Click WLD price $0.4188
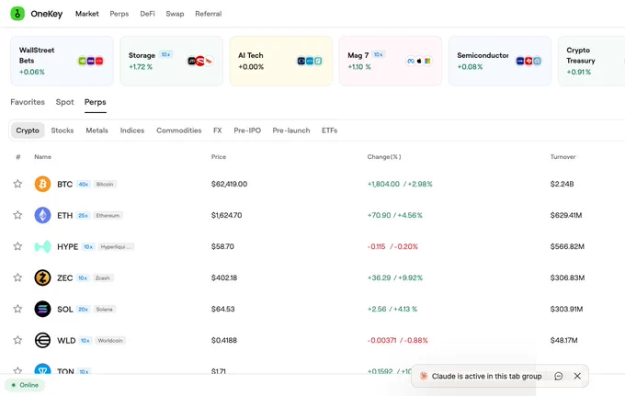625x396 pixels. [224, 340]
